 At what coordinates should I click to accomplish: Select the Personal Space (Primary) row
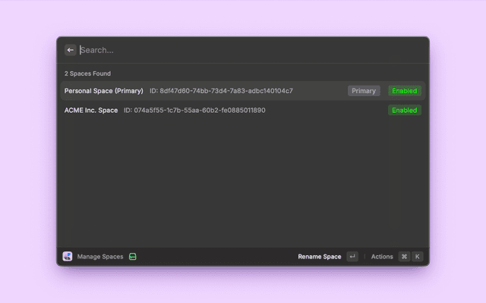point(243,91)
